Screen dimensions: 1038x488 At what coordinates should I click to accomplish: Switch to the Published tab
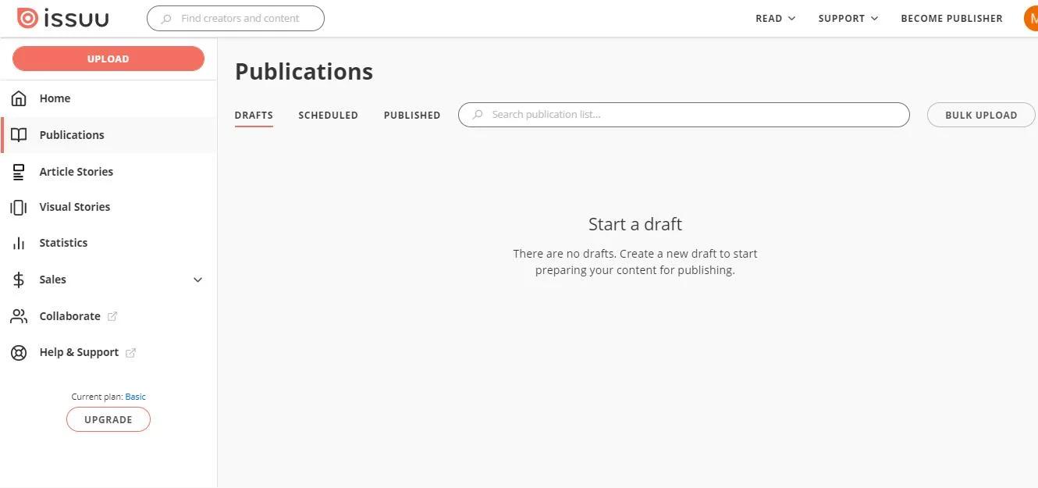pyautogui.click(x=412, y=115)
